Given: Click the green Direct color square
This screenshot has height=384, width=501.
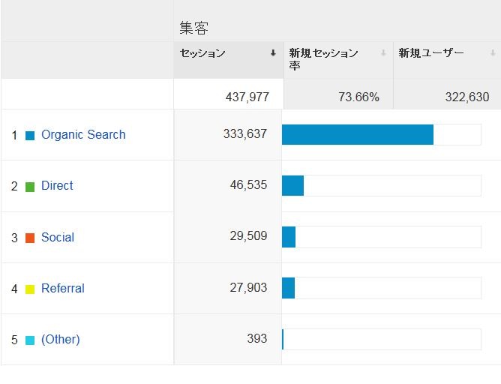Looking at the screenshot, I should tap(30, 187).
